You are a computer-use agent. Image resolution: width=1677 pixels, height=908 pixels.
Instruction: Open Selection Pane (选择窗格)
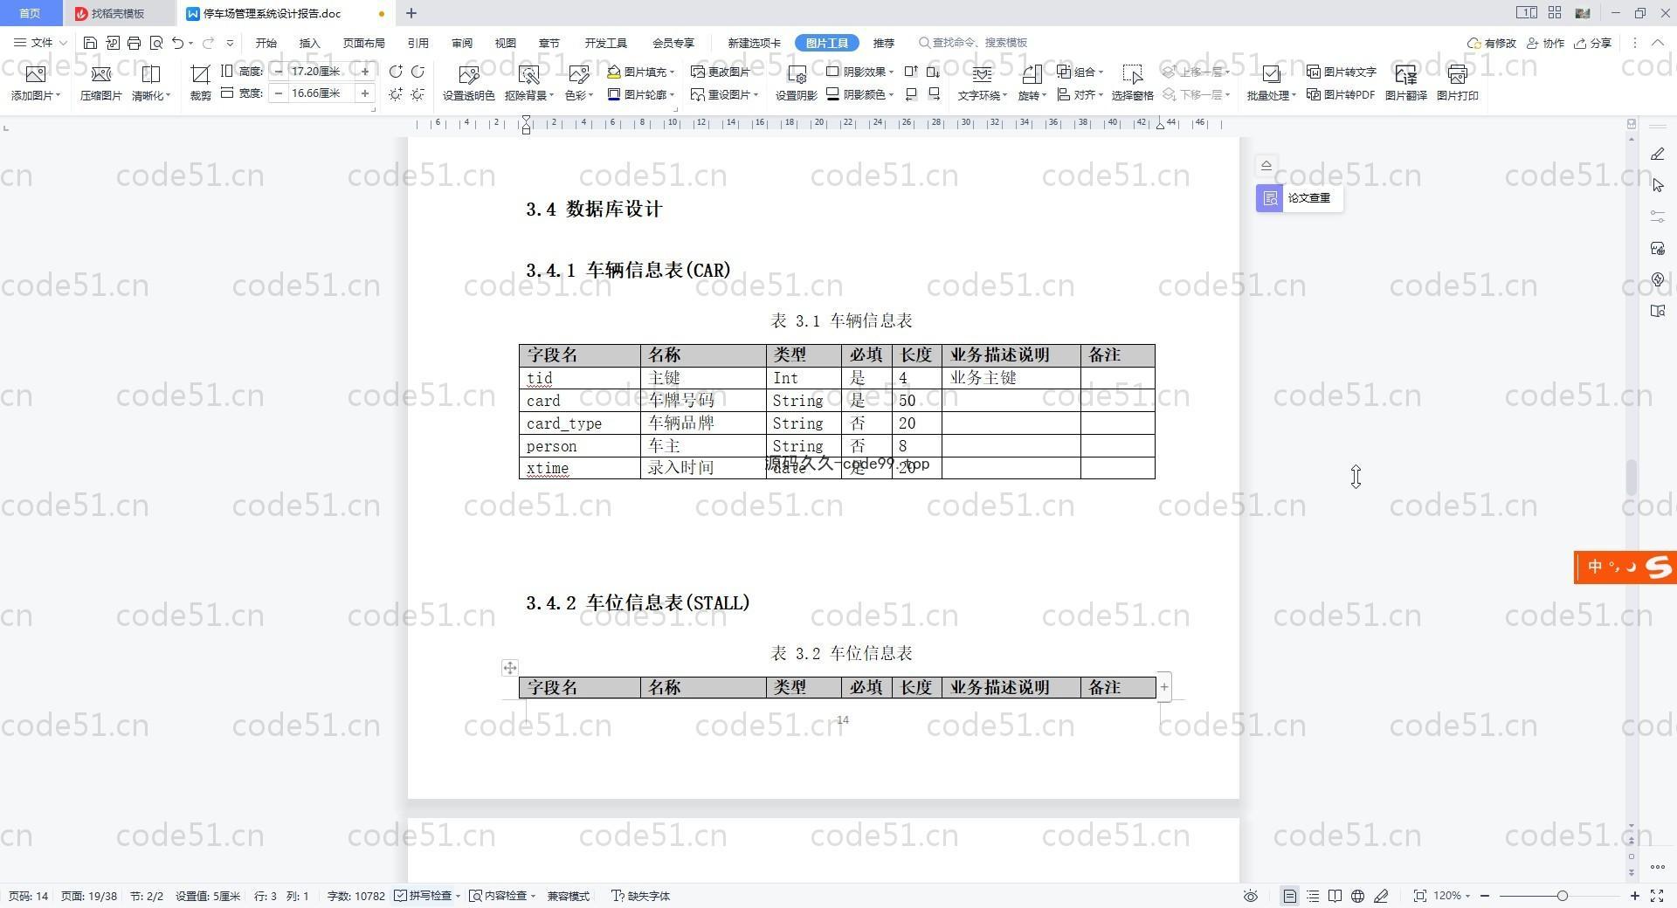[1133, 83]
